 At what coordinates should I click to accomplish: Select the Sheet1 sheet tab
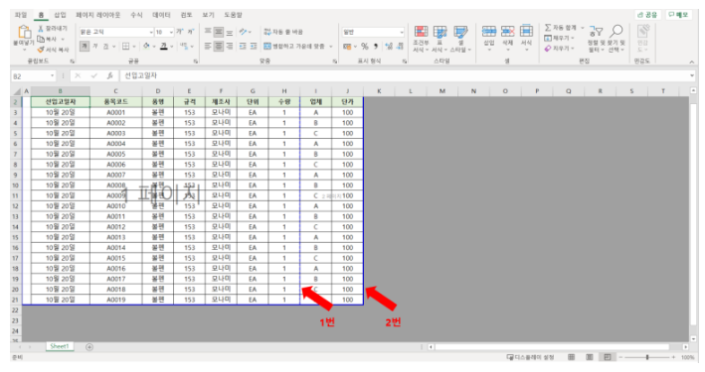[x=60, y=346]
